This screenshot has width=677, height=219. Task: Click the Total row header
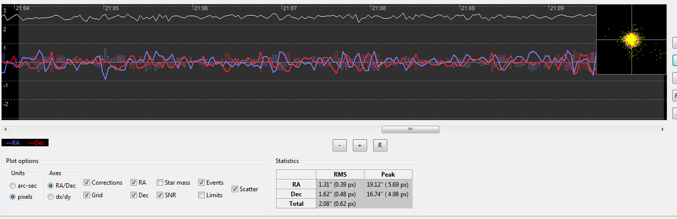296,203
